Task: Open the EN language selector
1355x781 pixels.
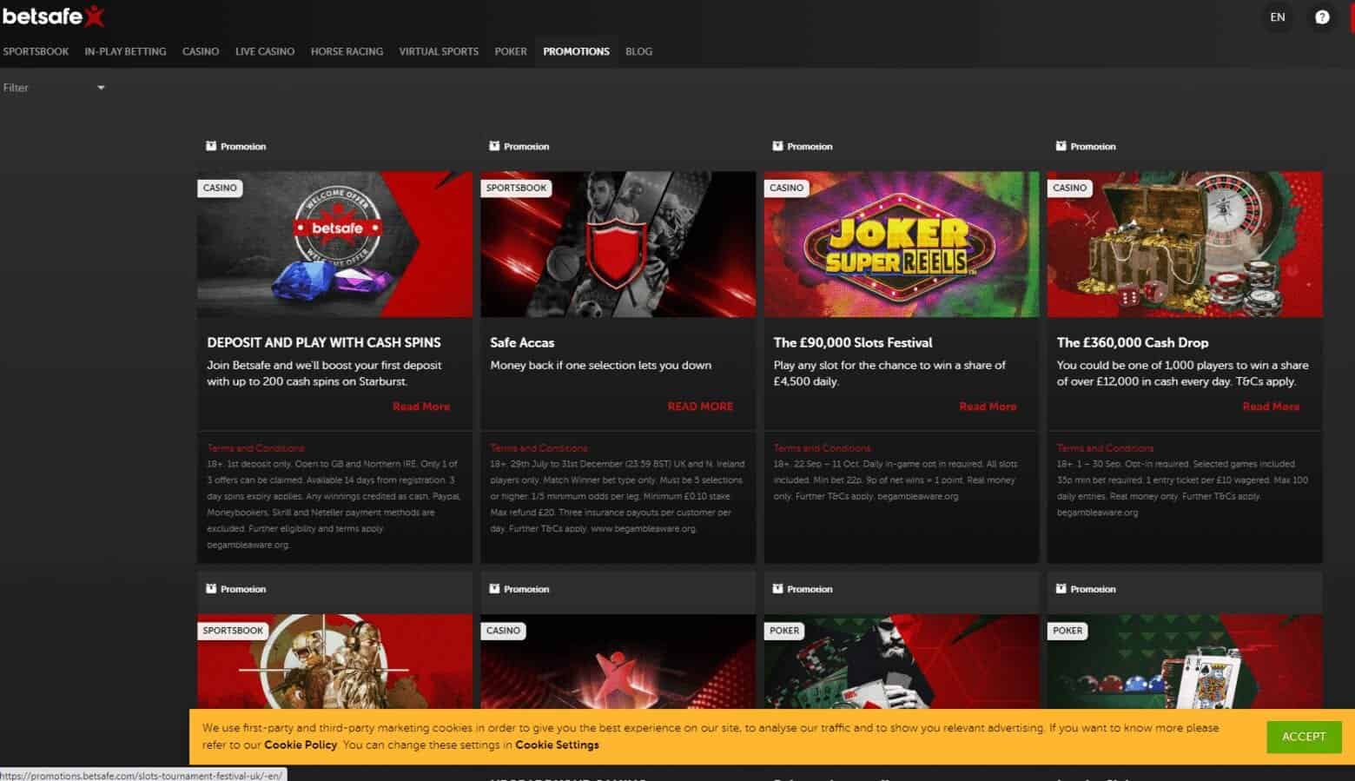Action: pos(1278,17)
